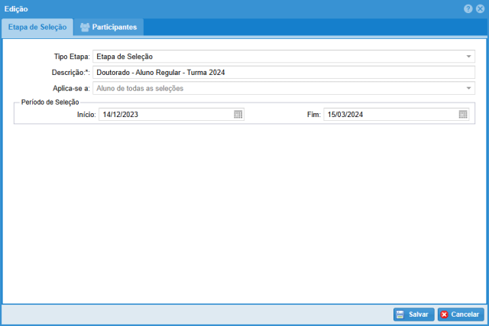
Task: Close the Edição dialog with the X icon
Action: pos(480,8)
